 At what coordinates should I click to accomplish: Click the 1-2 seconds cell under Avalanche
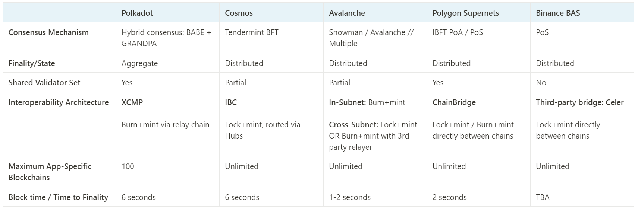[x=349, y=197]
